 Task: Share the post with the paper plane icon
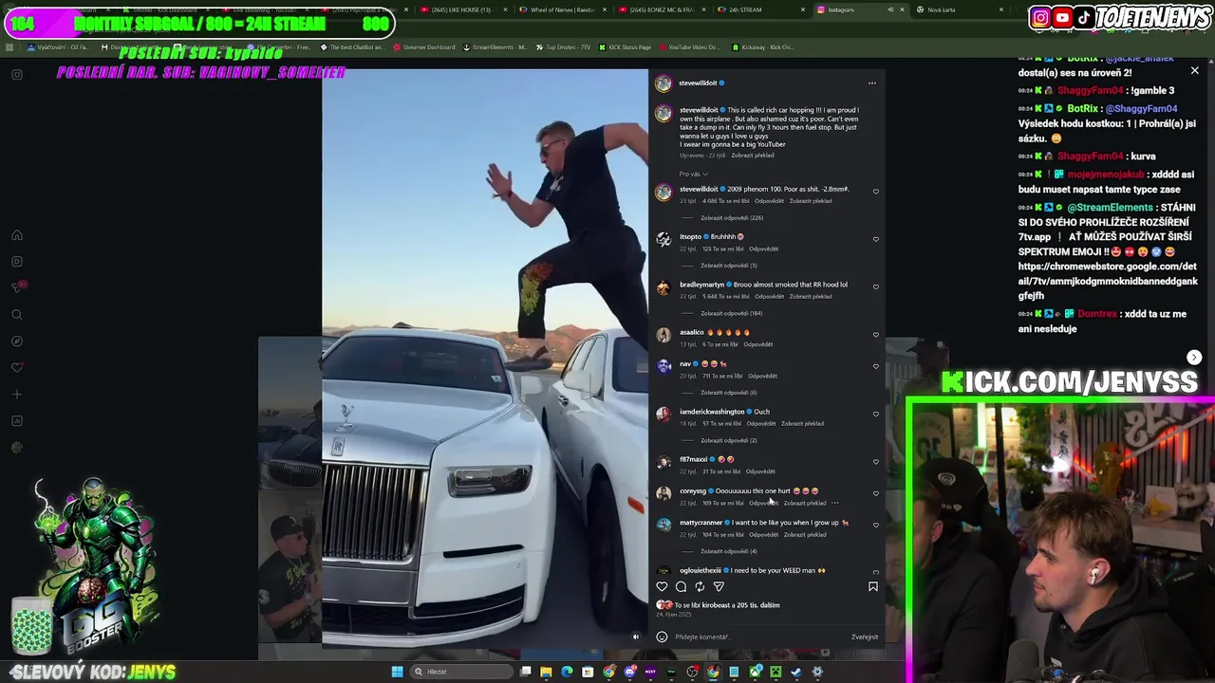[719, 586]
